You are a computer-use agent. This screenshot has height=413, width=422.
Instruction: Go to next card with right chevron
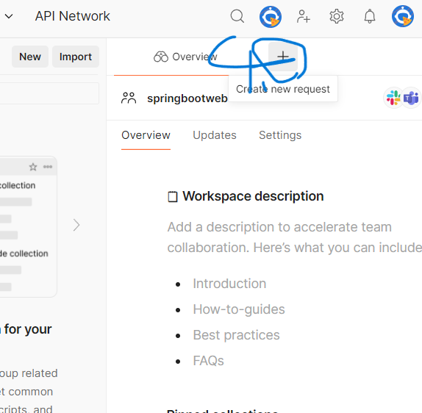(76, 225)
